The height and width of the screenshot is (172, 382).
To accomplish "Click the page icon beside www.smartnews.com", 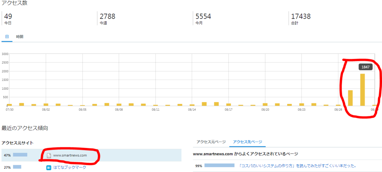I will coord(49,155).
